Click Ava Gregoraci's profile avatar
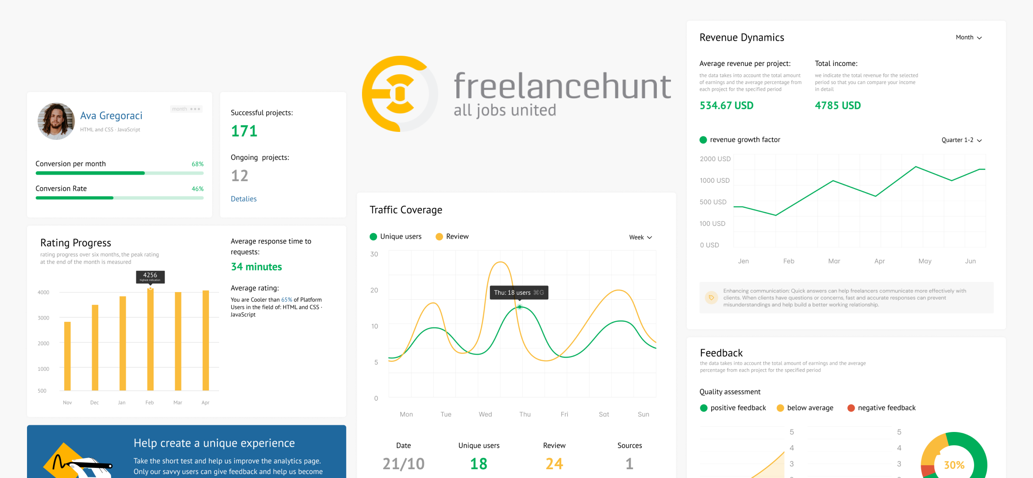 click(56, 121)
